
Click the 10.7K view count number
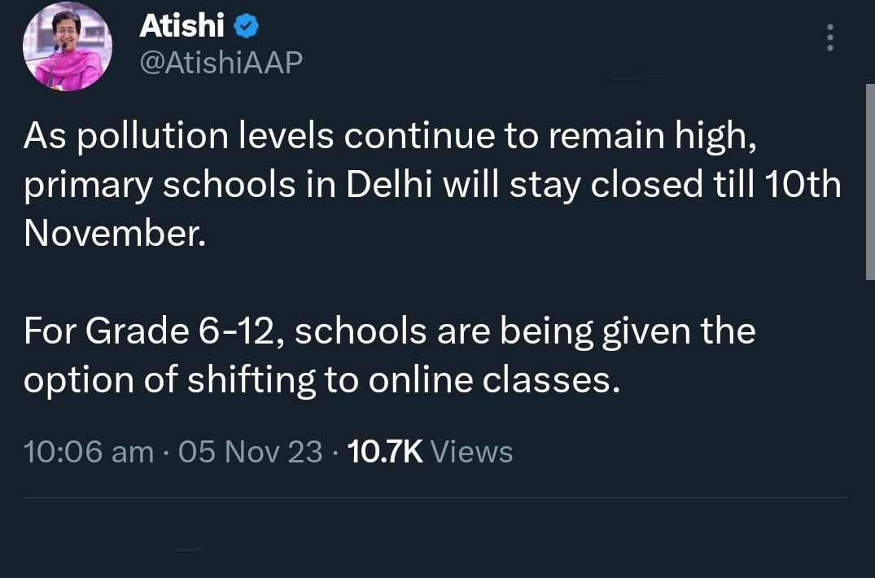[384, 451]
